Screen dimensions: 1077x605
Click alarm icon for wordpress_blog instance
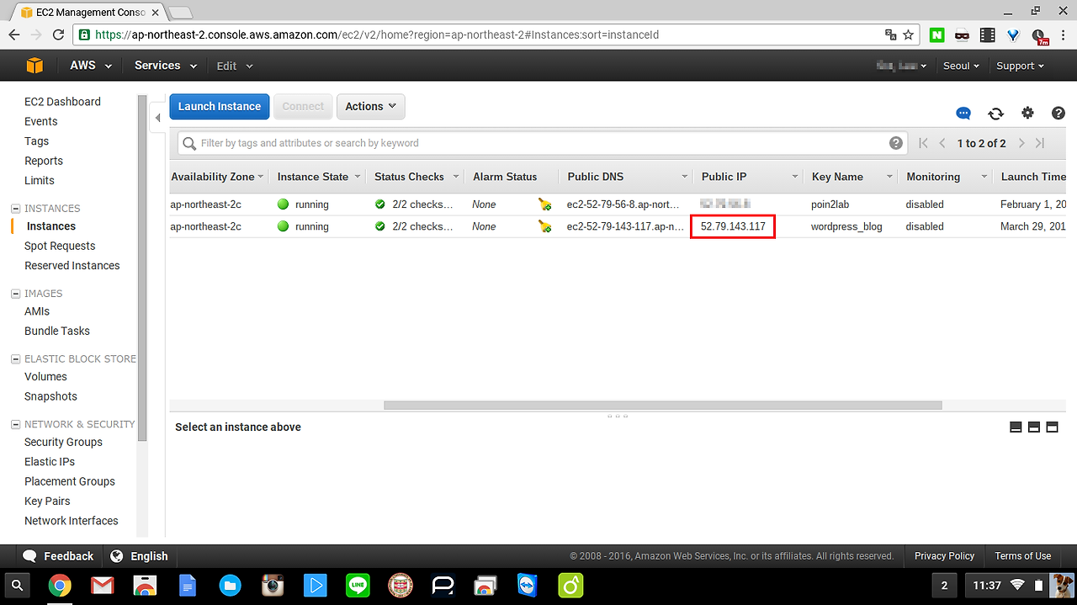(545, 226)
